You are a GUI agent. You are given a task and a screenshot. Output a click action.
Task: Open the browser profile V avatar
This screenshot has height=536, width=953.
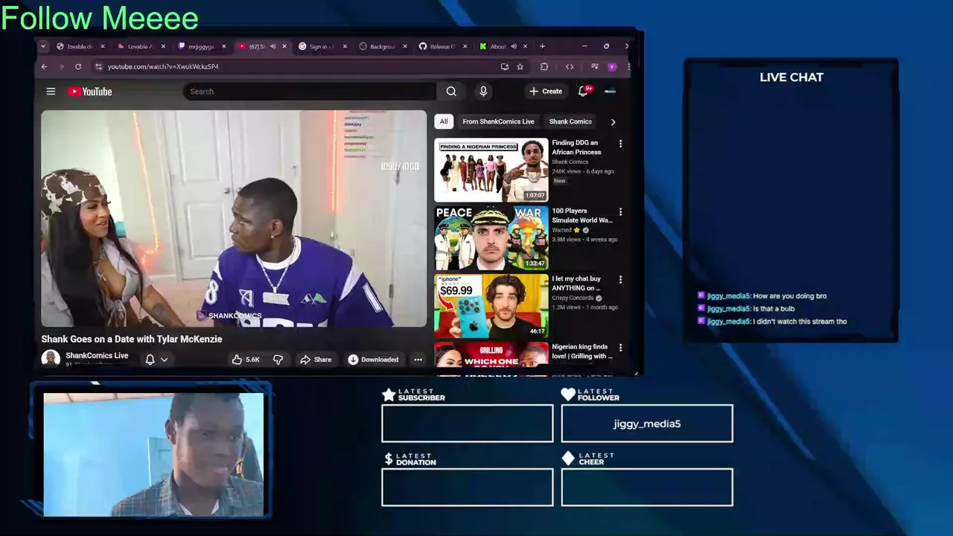click(x=612, y=66)
